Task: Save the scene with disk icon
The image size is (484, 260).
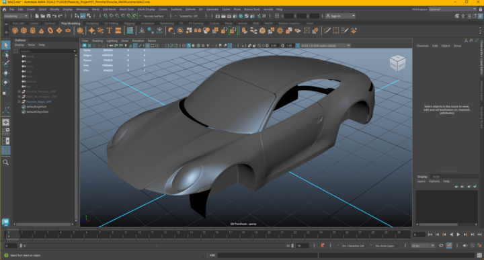Action: pyautogui.click(x=48, y=16)
